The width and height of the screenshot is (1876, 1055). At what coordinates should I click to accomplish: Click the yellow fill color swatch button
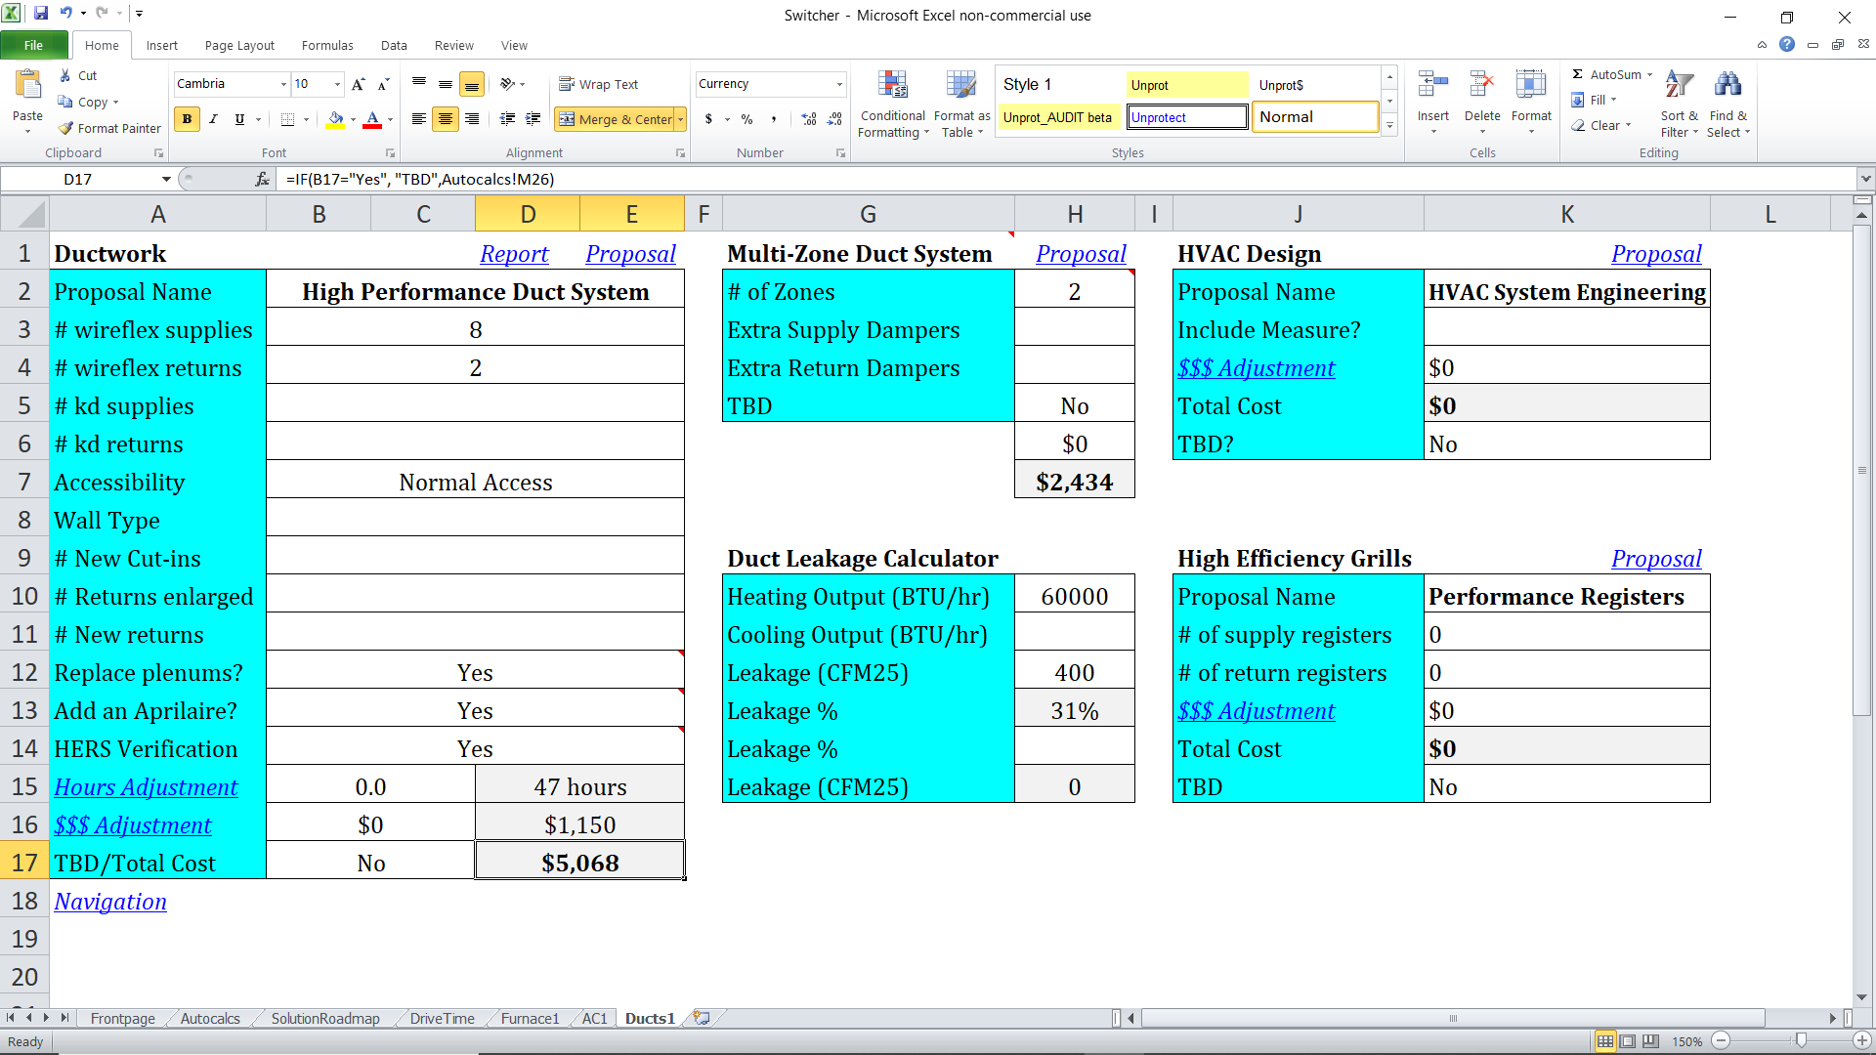pyautogui.click(x=335, y=119)
